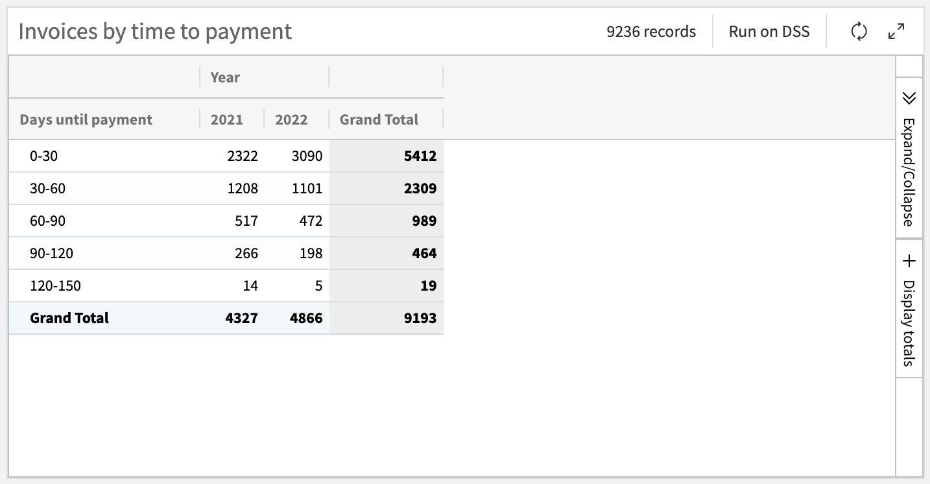Click the double-chevron Expand/Collapse icon
930x484 pixels.
pyautogui.click(x=909, y=98)
